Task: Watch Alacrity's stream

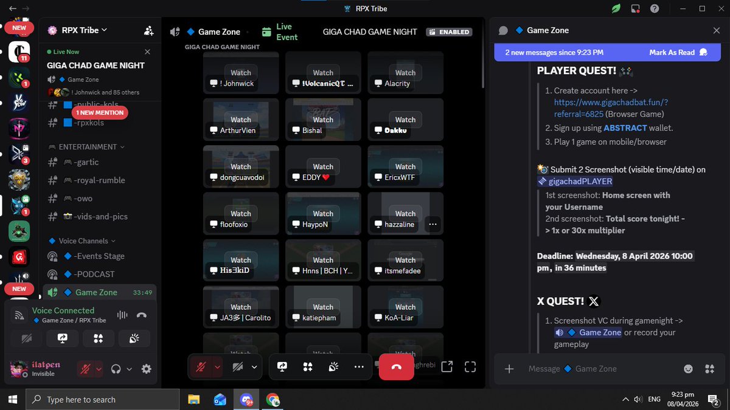Action: point(405,72)
